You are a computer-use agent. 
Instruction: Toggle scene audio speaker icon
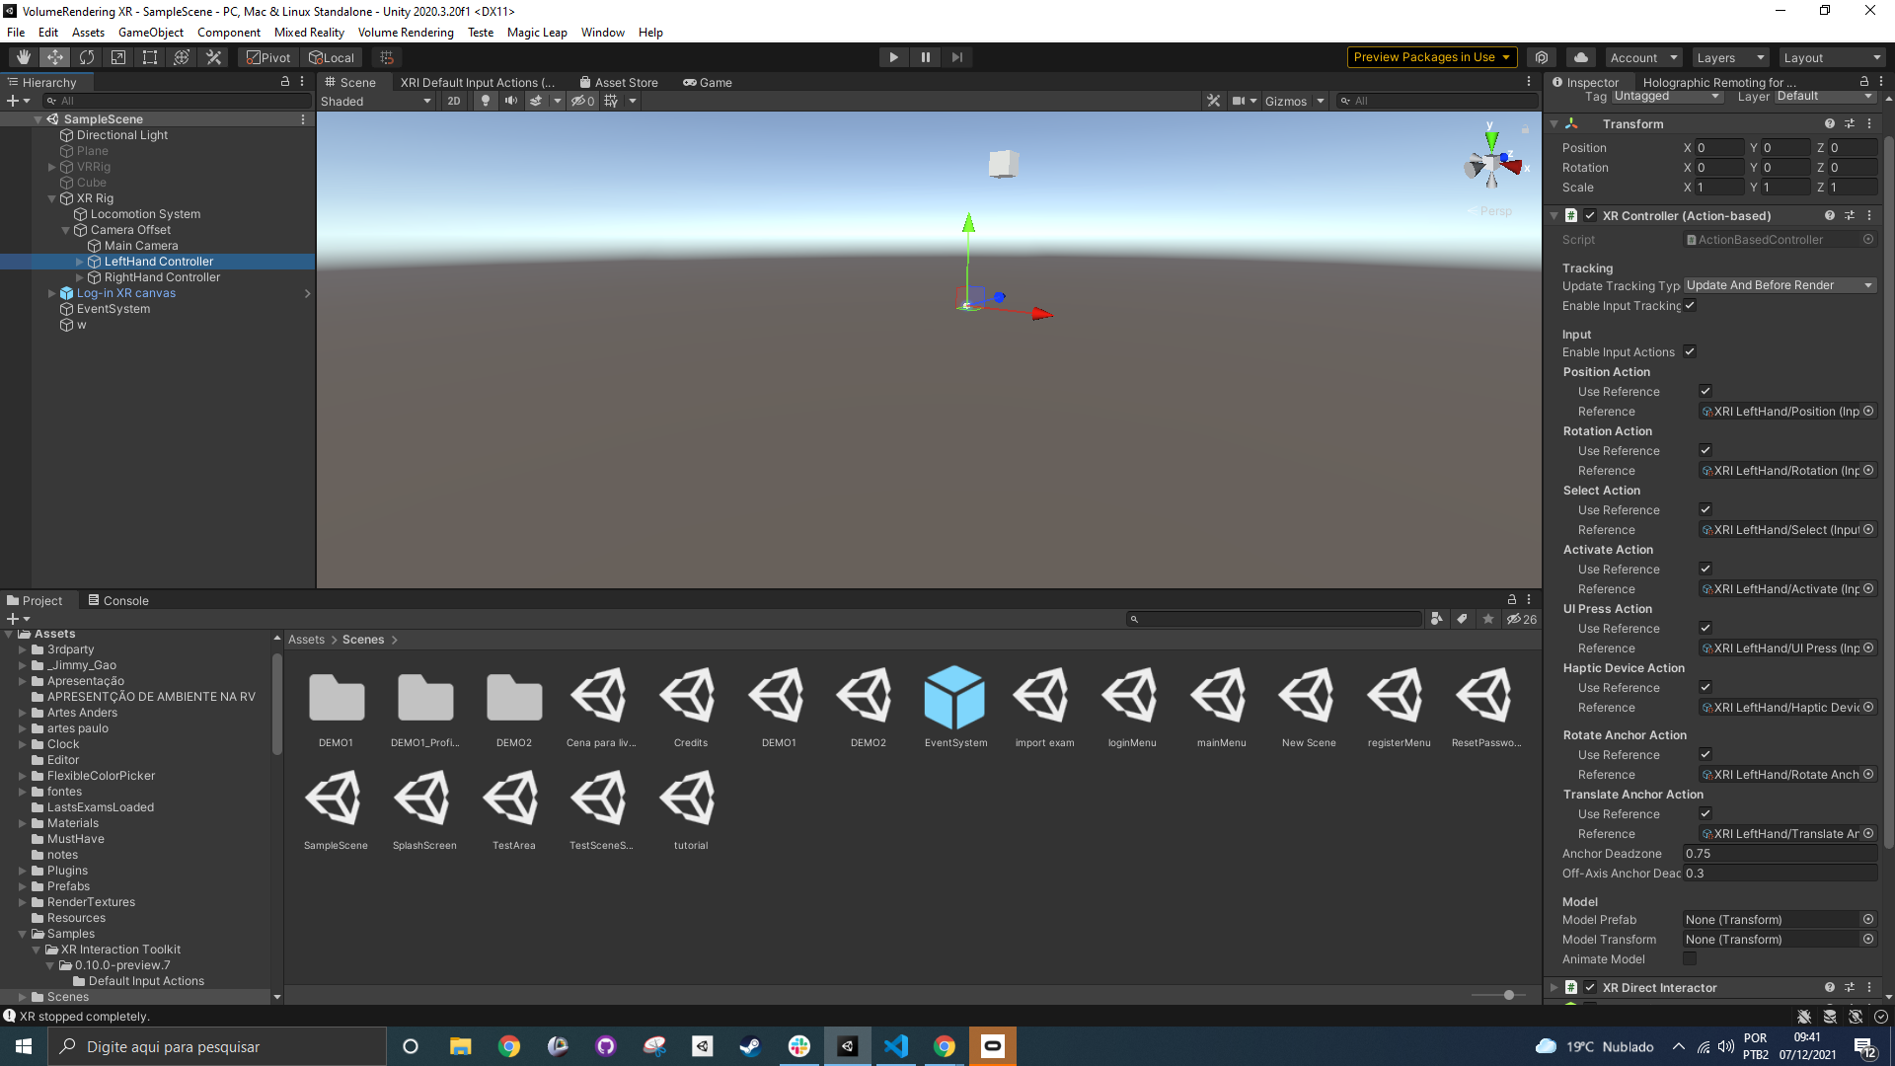tap(510, 101)
